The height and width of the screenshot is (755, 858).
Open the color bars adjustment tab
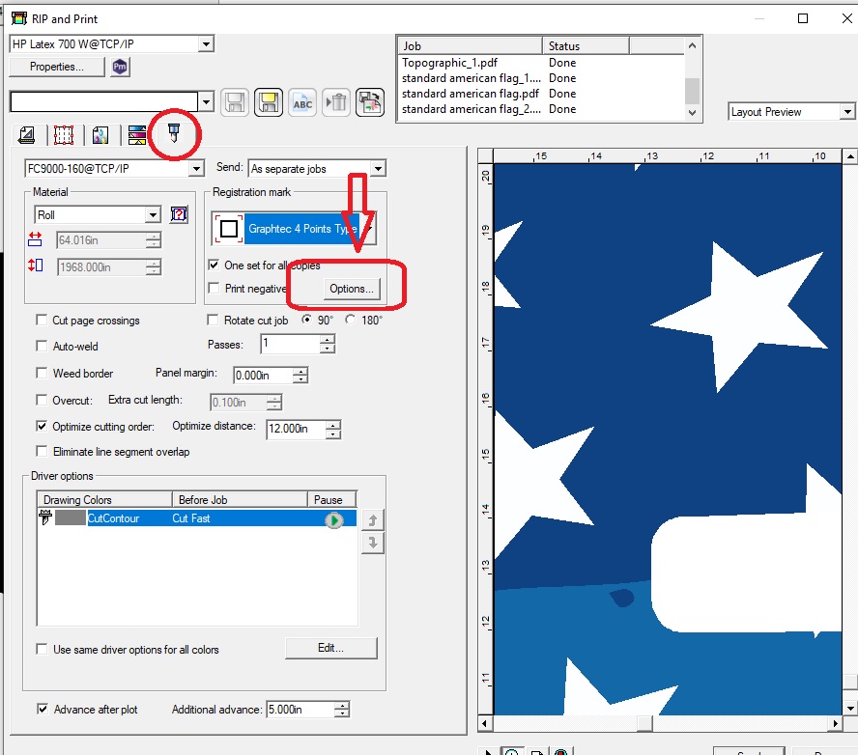137,134
